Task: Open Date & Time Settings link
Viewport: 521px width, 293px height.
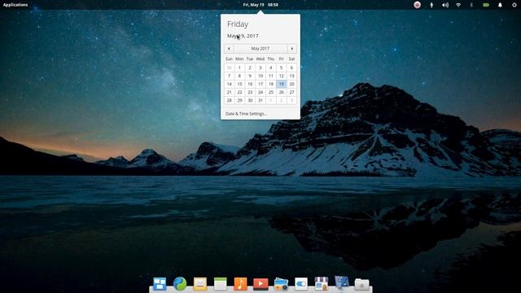Action: 246,114
